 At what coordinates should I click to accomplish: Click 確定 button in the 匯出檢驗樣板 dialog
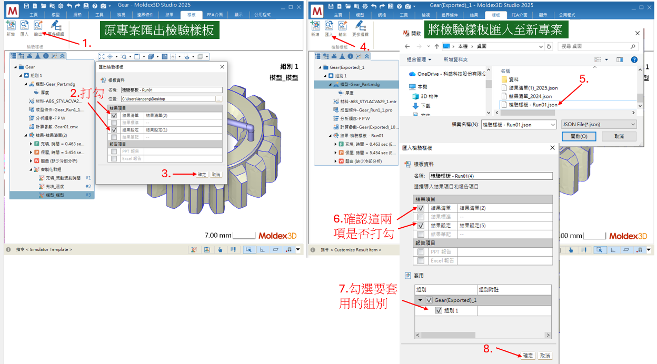202,174
